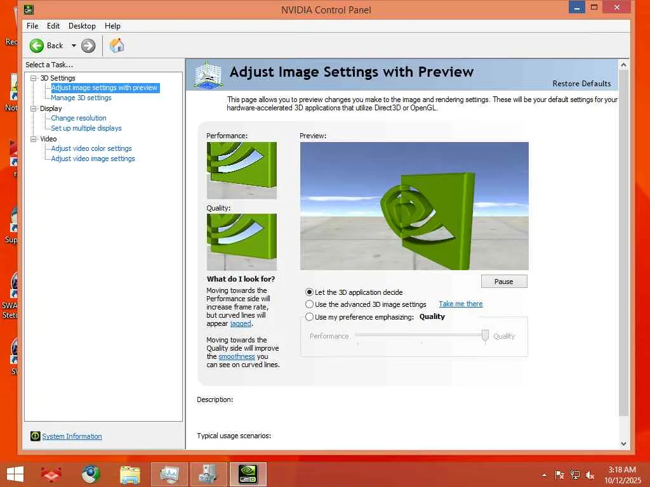Image resolution: width=650 pixels, height=487 pixels.
Task: Click the muted volume tray icon
Action: [590, 475]
